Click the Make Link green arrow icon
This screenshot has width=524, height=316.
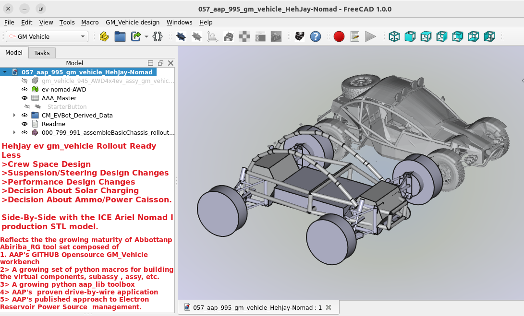(x=136, y=36)
